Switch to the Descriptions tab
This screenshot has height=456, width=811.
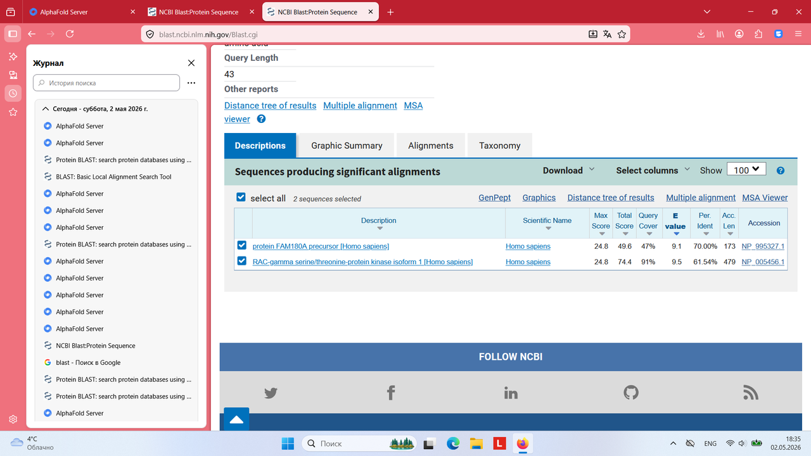click(x=260, y=146)
